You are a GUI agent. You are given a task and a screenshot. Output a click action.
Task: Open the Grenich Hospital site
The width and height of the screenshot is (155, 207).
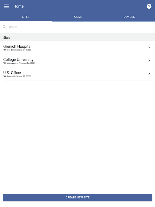[78, 48]
